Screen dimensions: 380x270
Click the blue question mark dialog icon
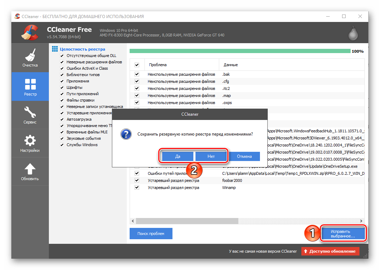pos(126,134)
